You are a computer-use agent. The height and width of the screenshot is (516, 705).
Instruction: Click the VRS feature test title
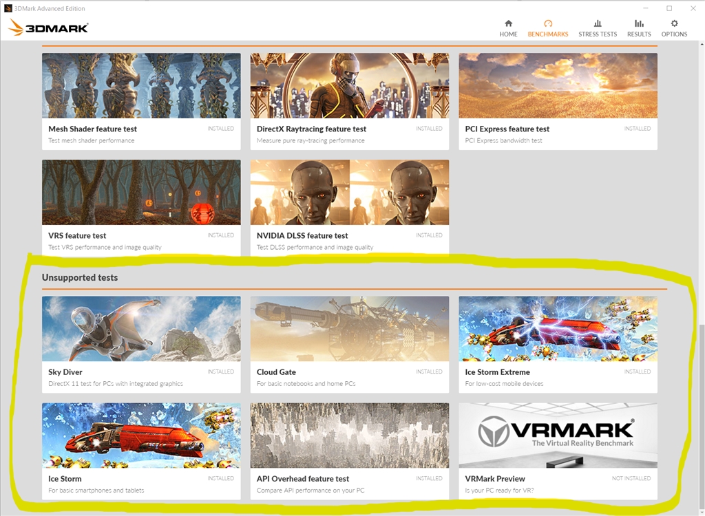(77, 235)
